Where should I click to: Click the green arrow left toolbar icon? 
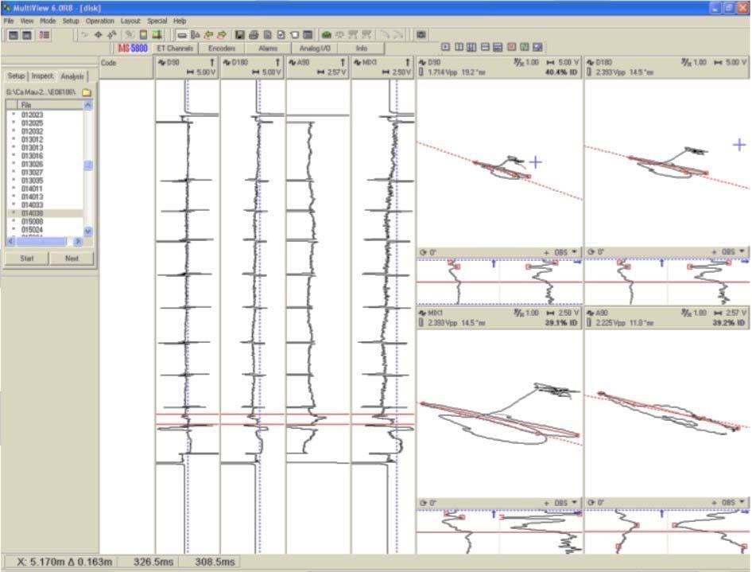click(x=208, y=34)
